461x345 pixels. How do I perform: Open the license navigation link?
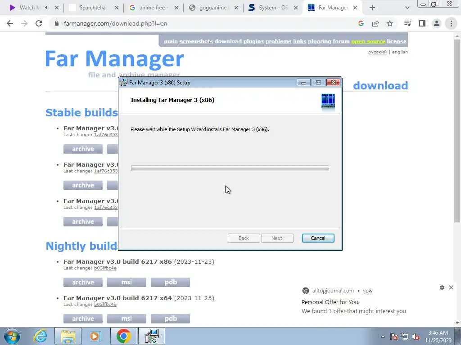point(397,41)
